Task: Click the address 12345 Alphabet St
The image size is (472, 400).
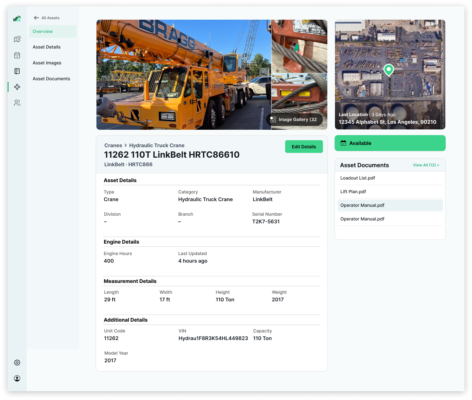Action: tap(388, 122)
